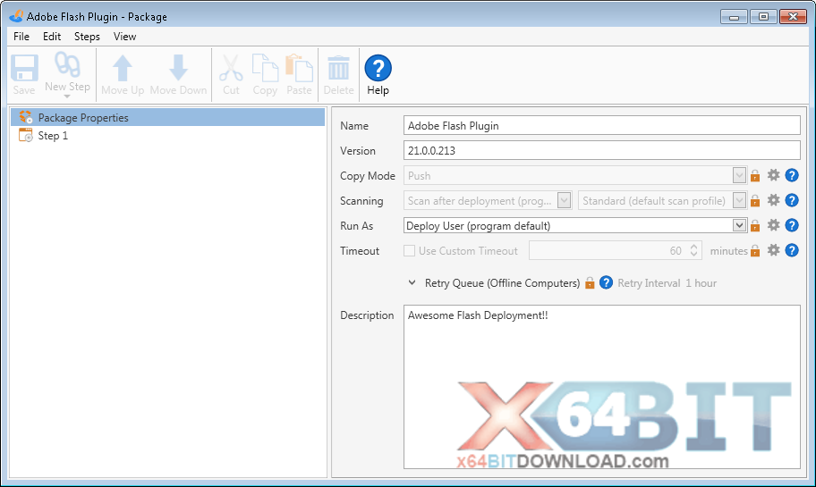Viewport: 816px width, 487px height.
Task: Open Copy Mode gear settings
Action: pos(774,175)
